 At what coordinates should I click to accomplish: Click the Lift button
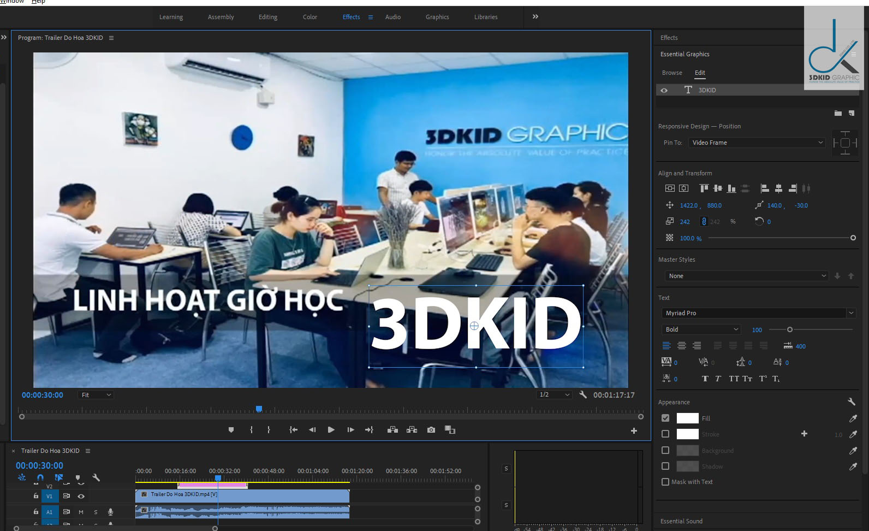click(392, 430)
